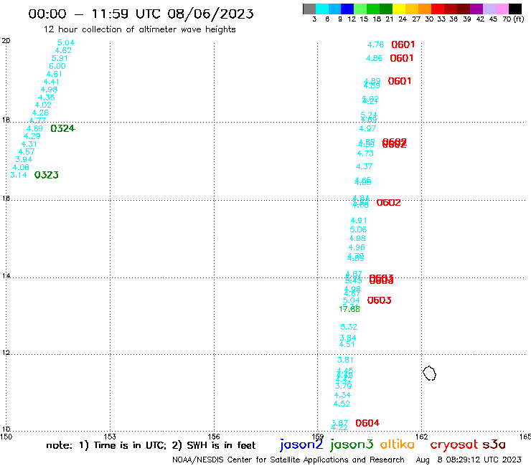Select the lavender swatch in the color scale
The width and height of the screenshot is (531, 466).
tap(489, 9)
